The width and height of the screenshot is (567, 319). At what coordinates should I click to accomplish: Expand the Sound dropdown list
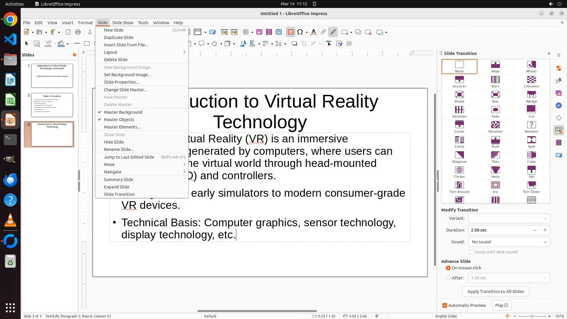pos(509,242)
